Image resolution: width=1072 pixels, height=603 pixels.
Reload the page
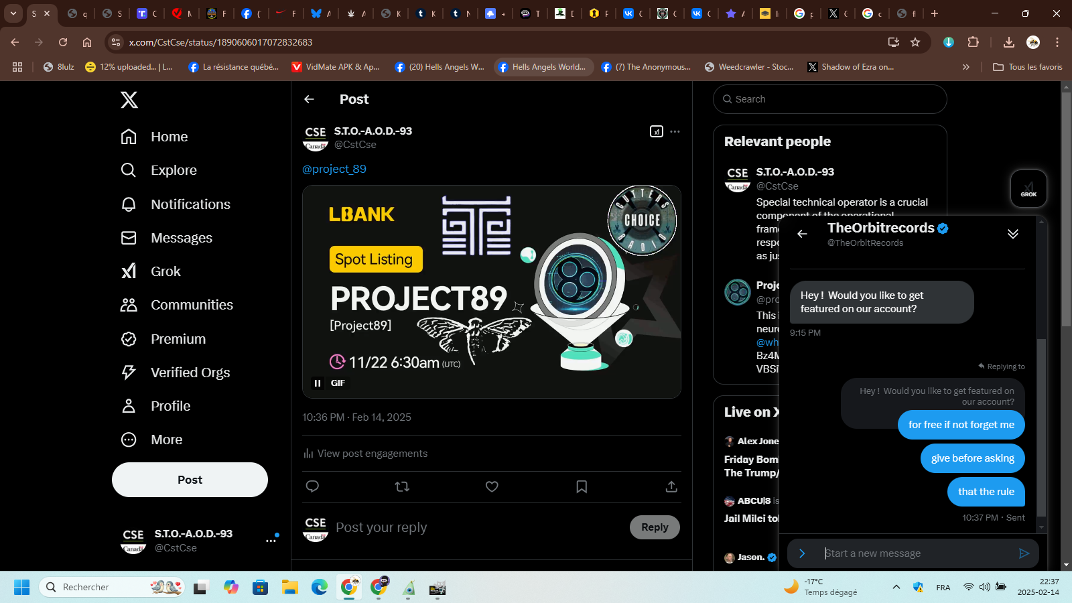pyautogui.click(x=63, y=42)
